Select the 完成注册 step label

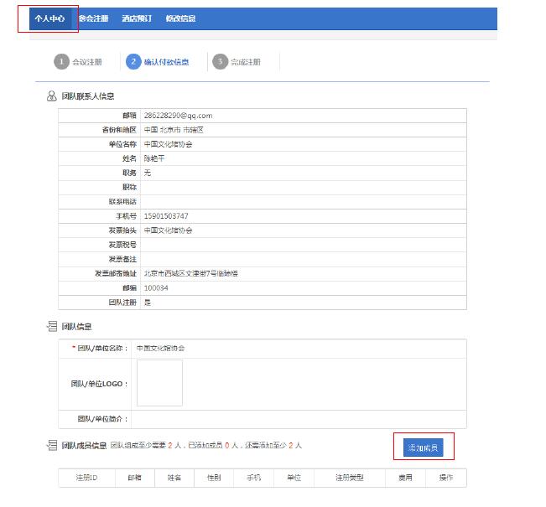click(x=246, y=62)
